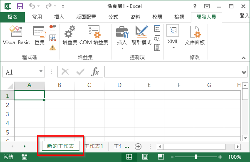Zoom in with the plus button
The image size is (250, 162).
pyautogui.click(x=220, y=157)
